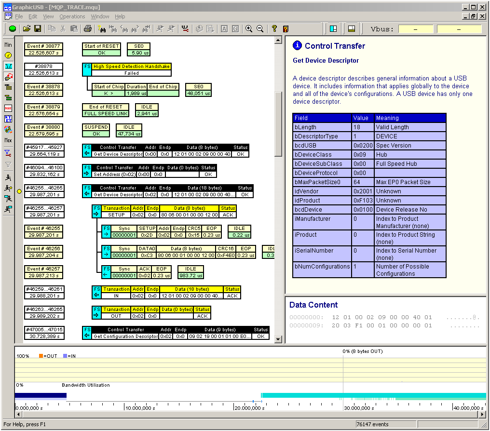Click the Max detail level button
Viewport: 490px width, 431px height.
[8, 140]
